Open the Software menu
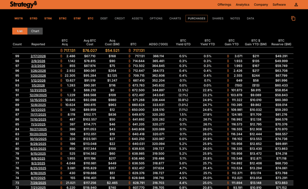Image resolution: width=308 pixels, height=189 pixels. point(279,5)
